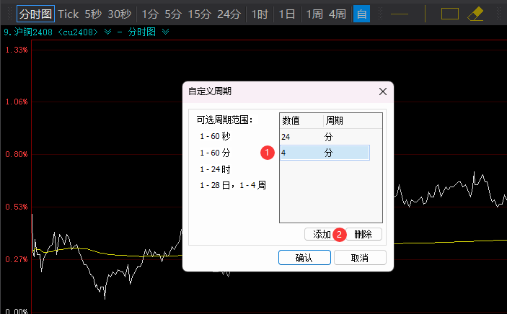Select the highlighted 4 分 row
The width and height of the screenshot is (507, 314).
pyautogui.click(x=325, y=153)
